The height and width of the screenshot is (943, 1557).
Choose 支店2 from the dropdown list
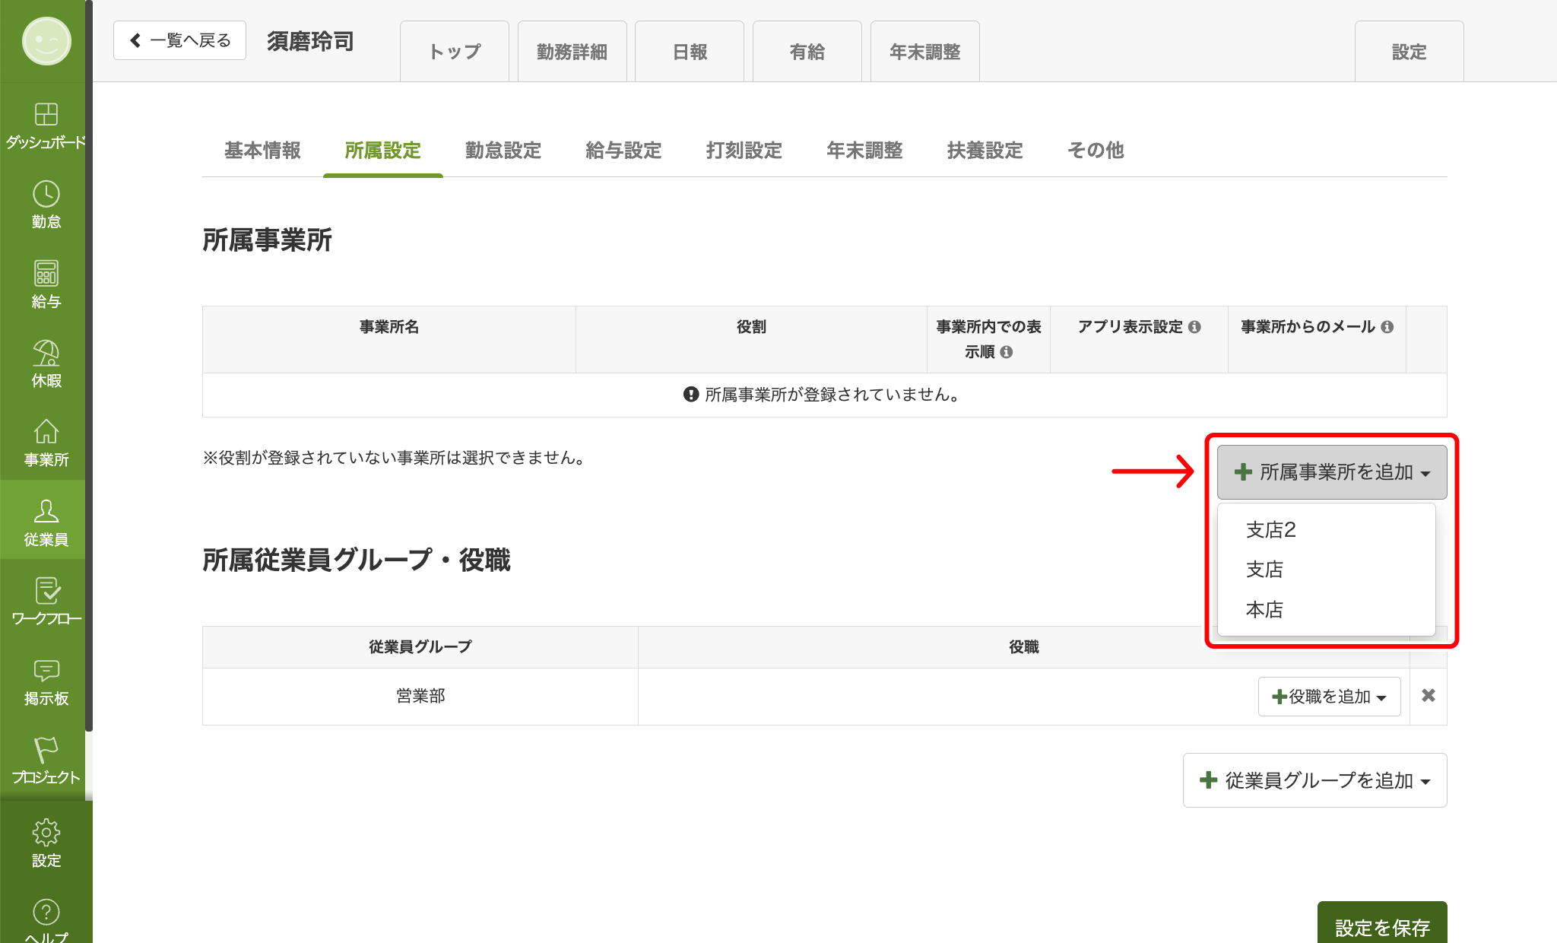(x=1270, y=530)
